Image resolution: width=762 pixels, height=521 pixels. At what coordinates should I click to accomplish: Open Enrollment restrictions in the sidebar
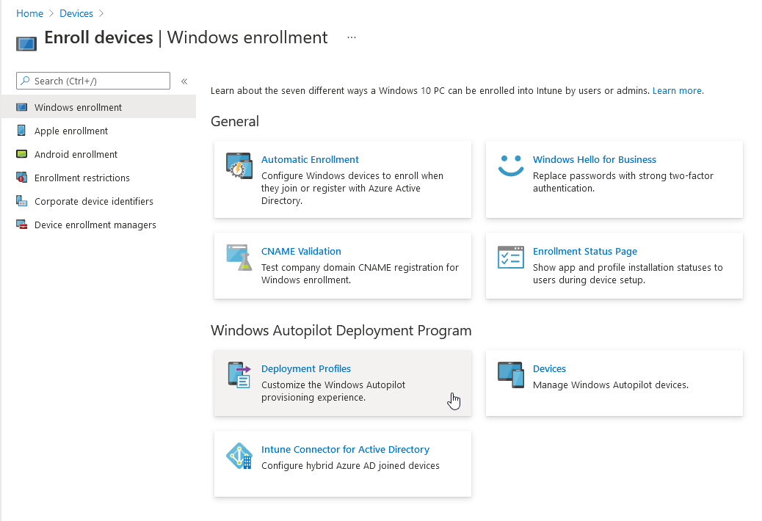coord(81,178)
